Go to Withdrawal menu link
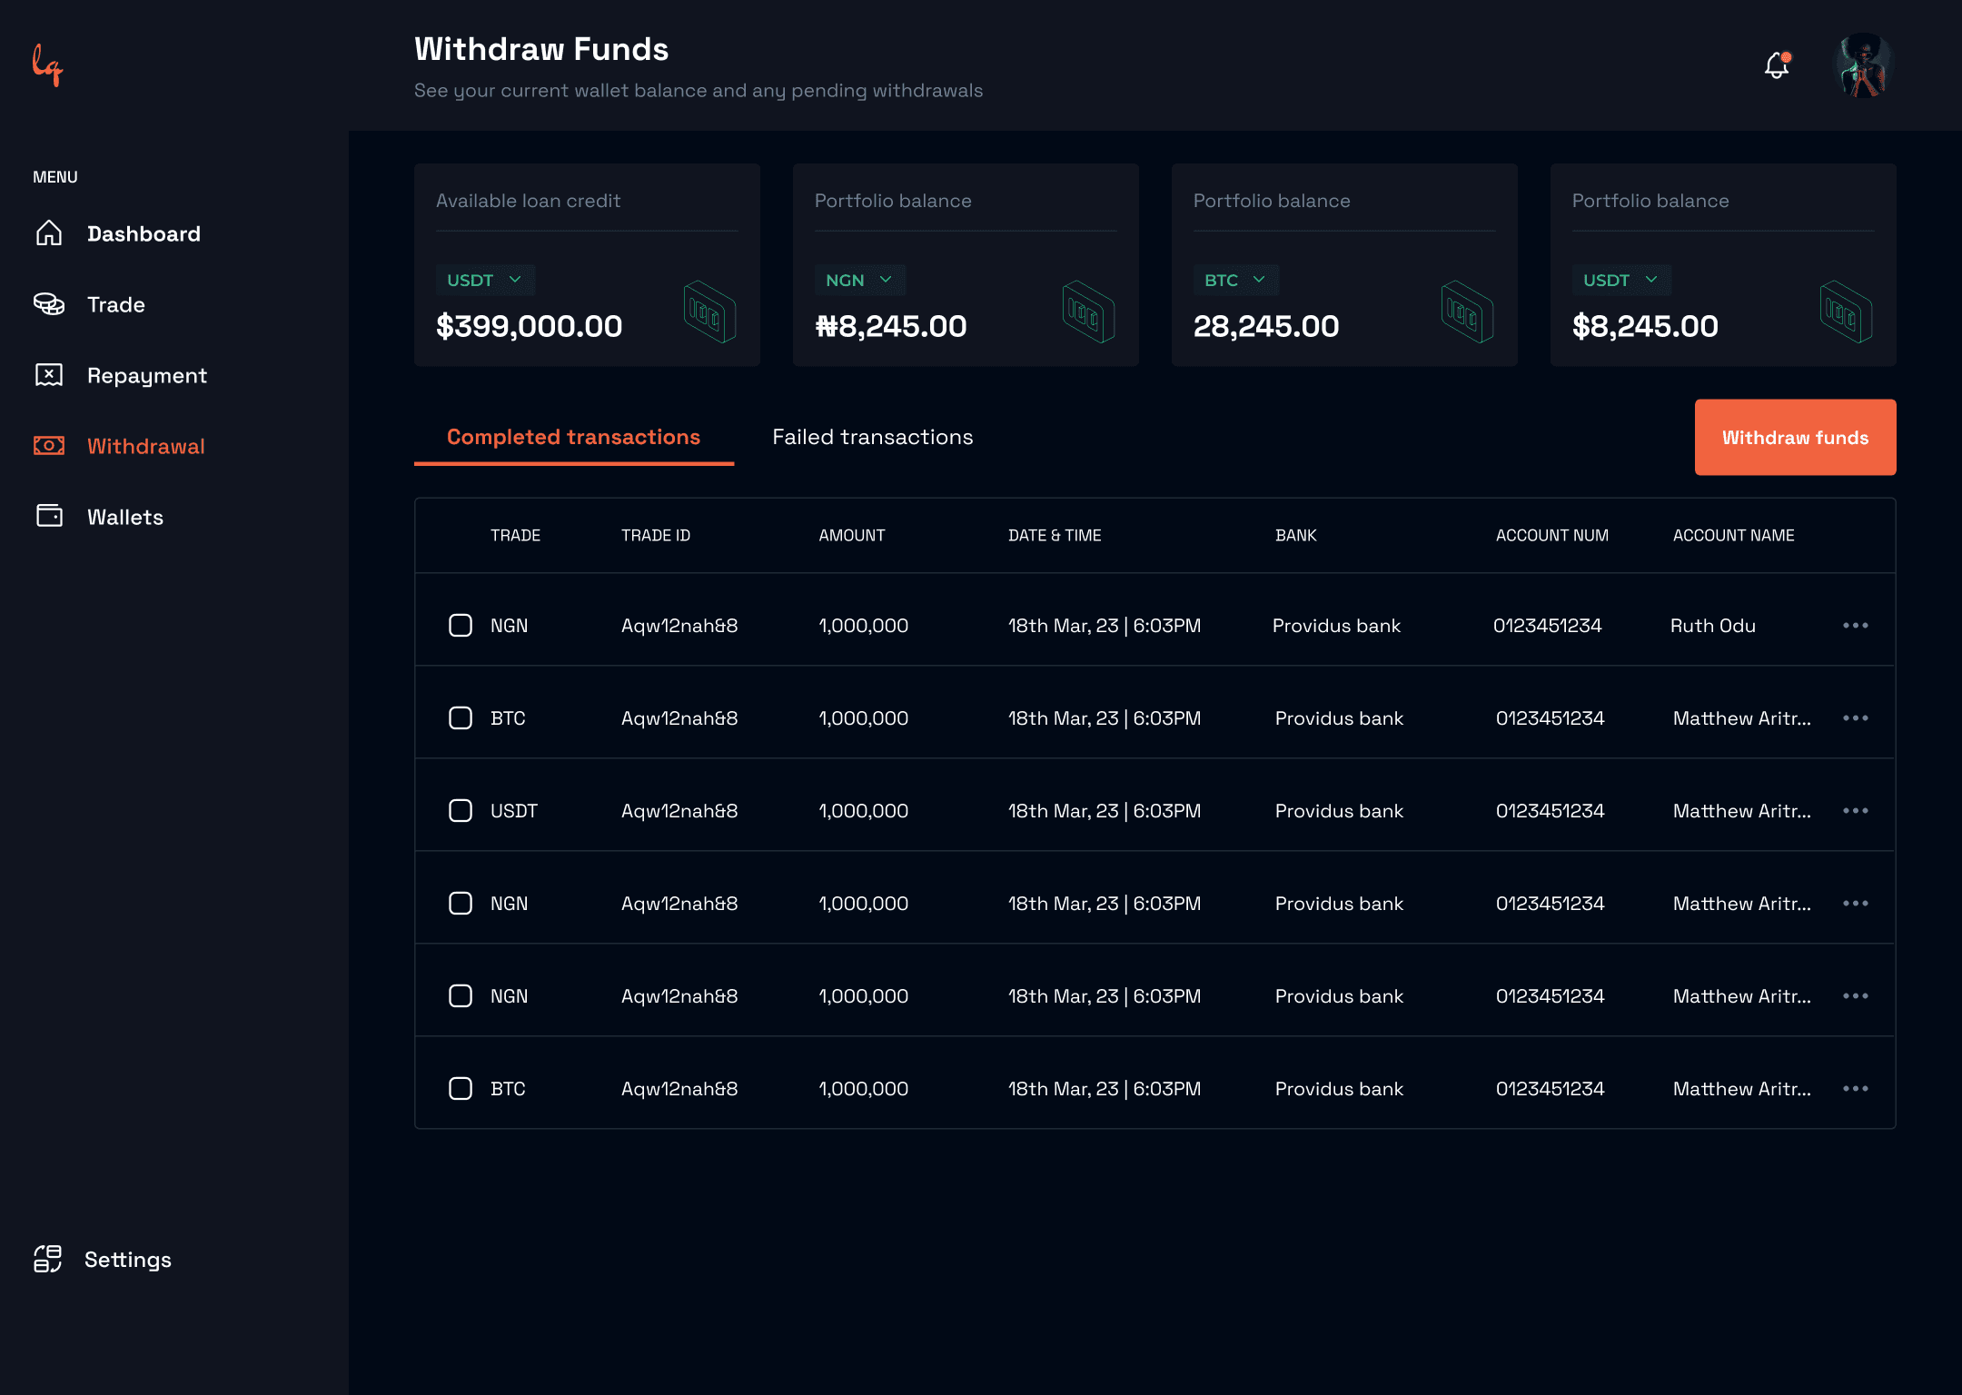1962x1395 pixels. tap(145, 446)
